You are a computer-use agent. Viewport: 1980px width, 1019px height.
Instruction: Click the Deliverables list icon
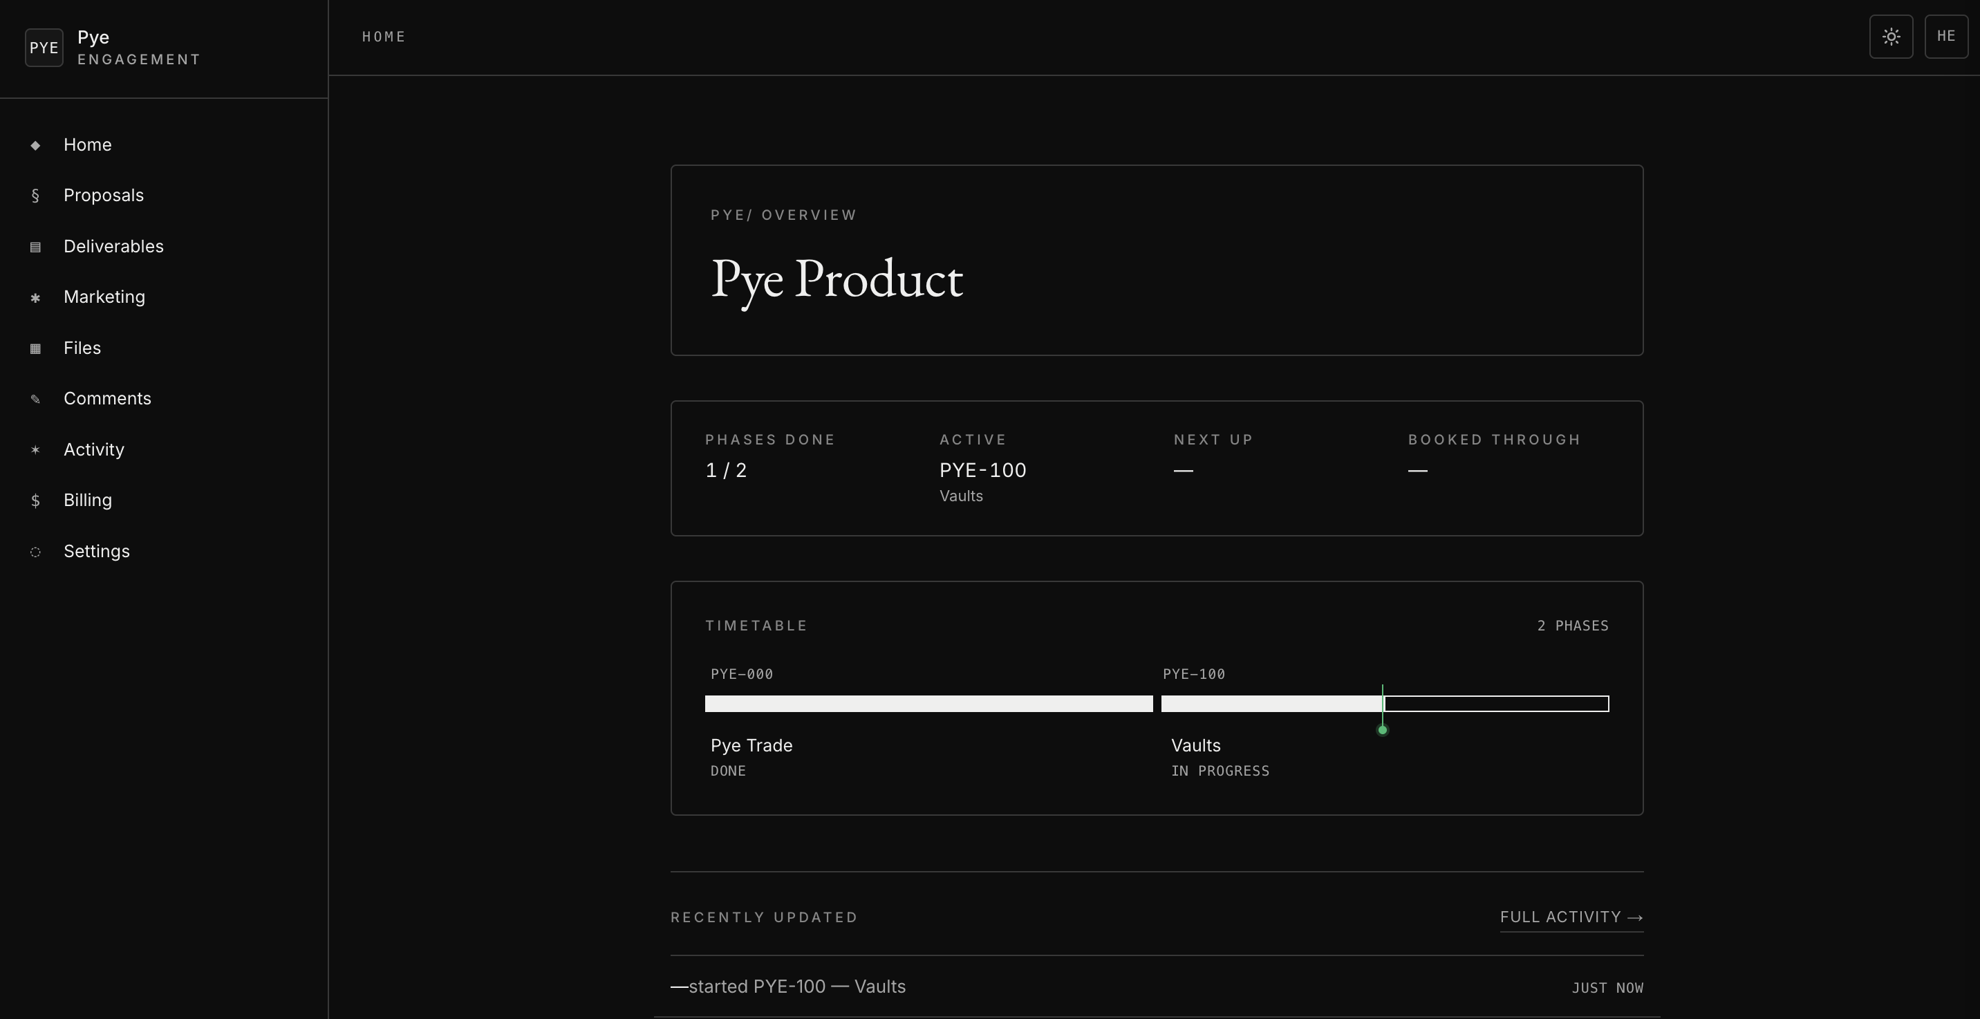pos(35,247)
